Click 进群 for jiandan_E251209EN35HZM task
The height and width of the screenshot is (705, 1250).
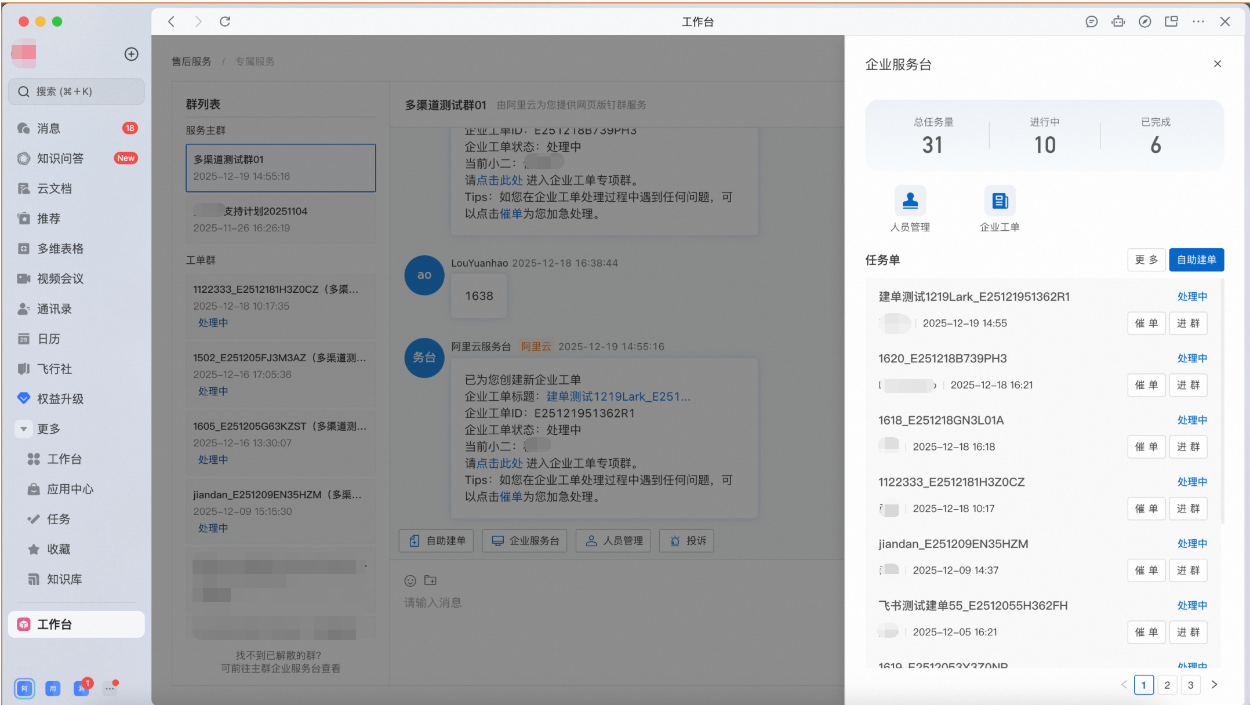pos(1188,570)
